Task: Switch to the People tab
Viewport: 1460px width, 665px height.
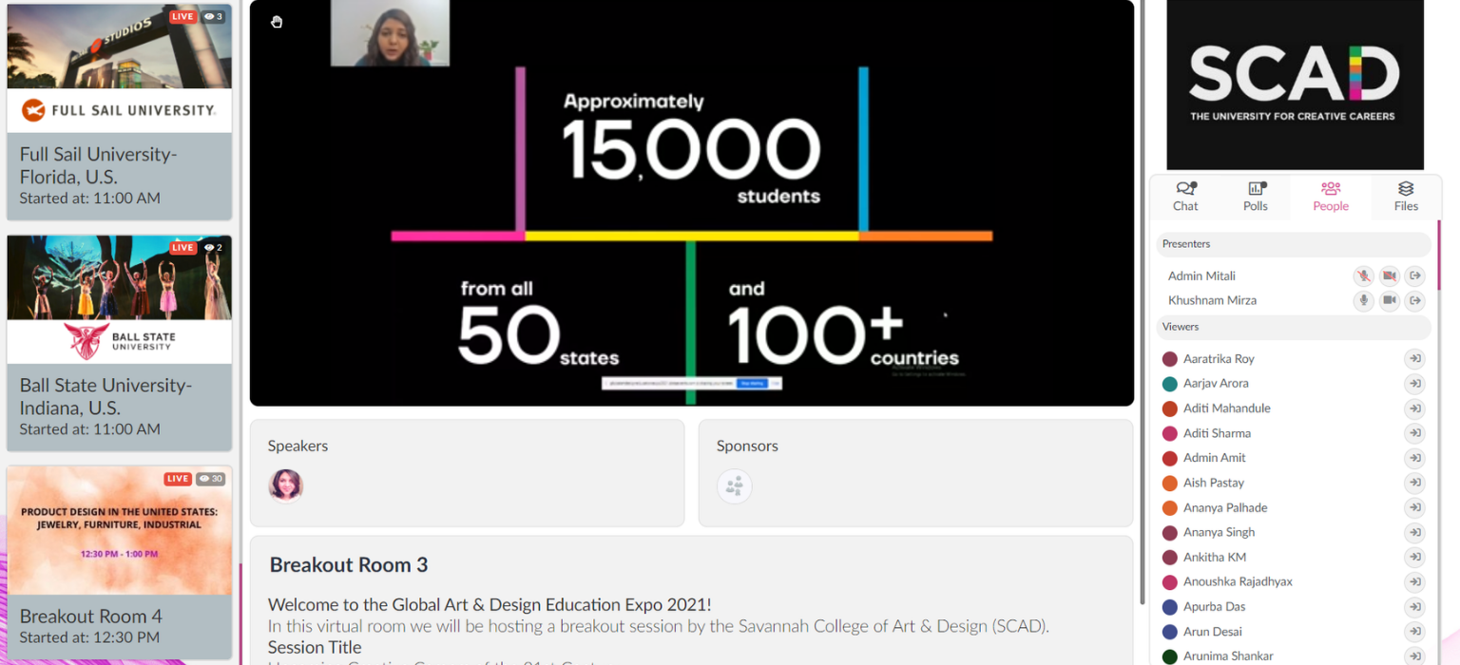Action: pyautogui.click(x=1331, y=197)
